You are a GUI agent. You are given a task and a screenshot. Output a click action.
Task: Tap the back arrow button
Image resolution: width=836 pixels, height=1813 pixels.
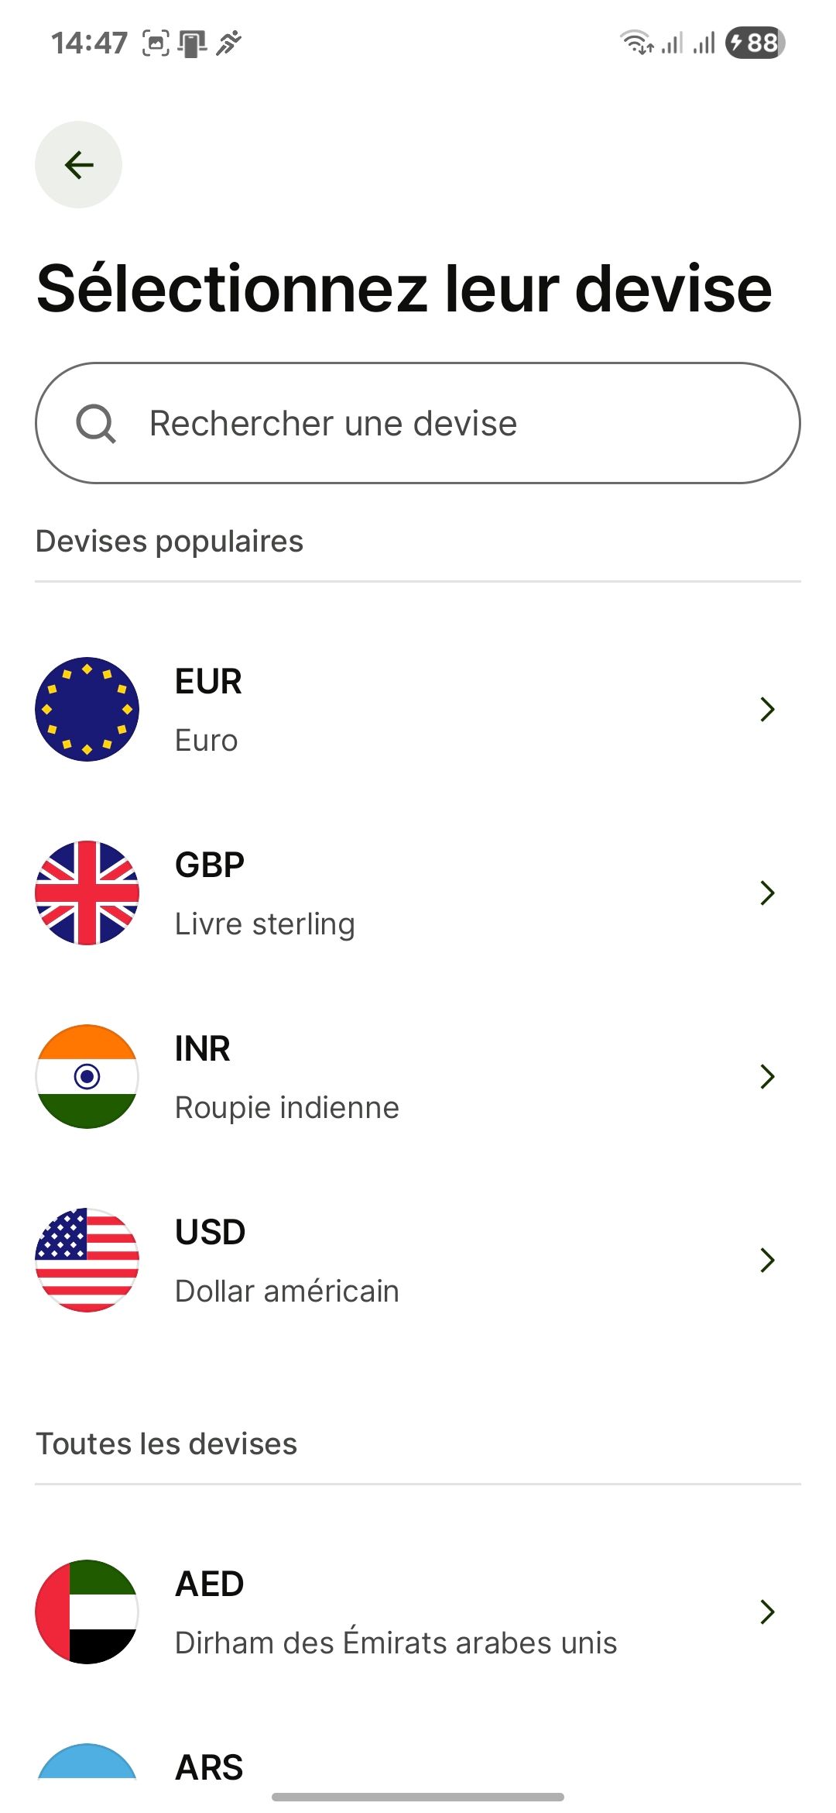click(x=78, y=164)
